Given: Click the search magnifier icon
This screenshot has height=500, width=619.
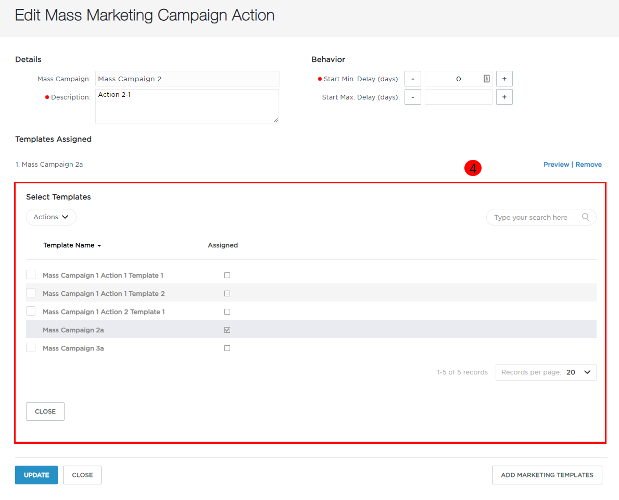Looking at the screenshot, I should coord(586,217).
